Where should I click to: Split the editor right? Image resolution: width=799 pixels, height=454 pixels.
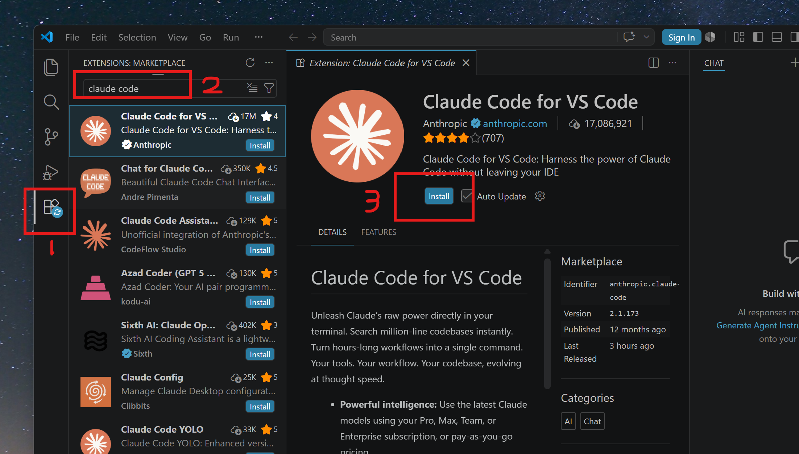point(654,63)
